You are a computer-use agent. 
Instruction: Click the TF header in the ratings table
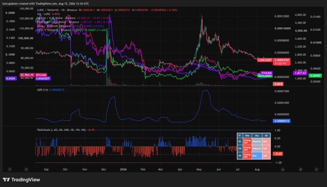pos(239,135)
